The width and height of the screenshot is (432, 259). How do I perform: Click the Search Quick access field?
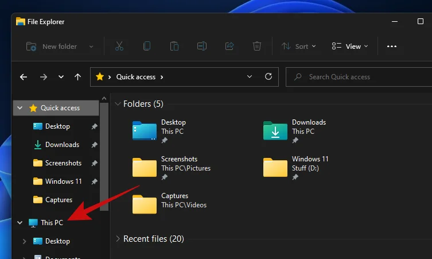(359, 77)
